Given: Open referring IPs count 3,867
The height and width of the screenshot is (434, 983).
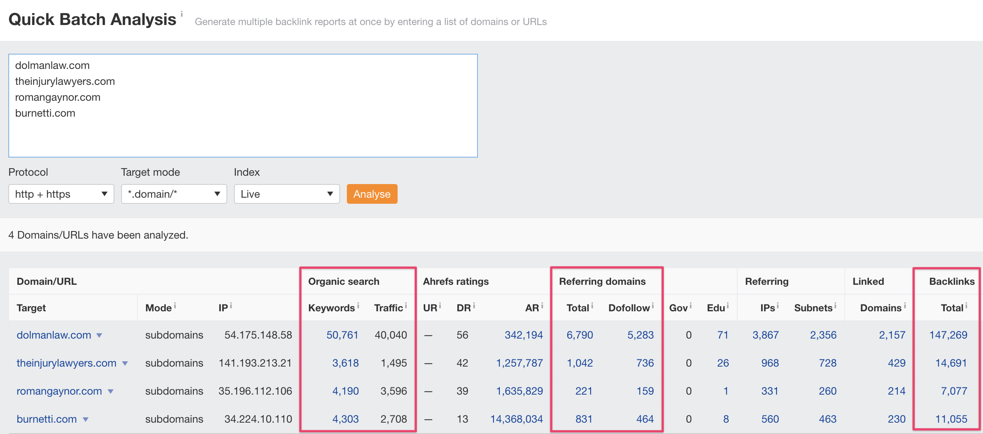Looking at the screenshot, I should [x=766, y=335].
